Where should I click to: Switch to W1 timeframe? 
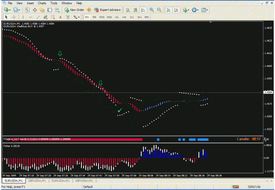pos(139,17)
